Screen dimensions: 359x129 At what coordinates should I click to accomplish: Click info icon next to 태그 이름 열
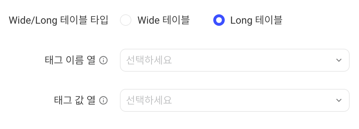click(x=103, y=61)
